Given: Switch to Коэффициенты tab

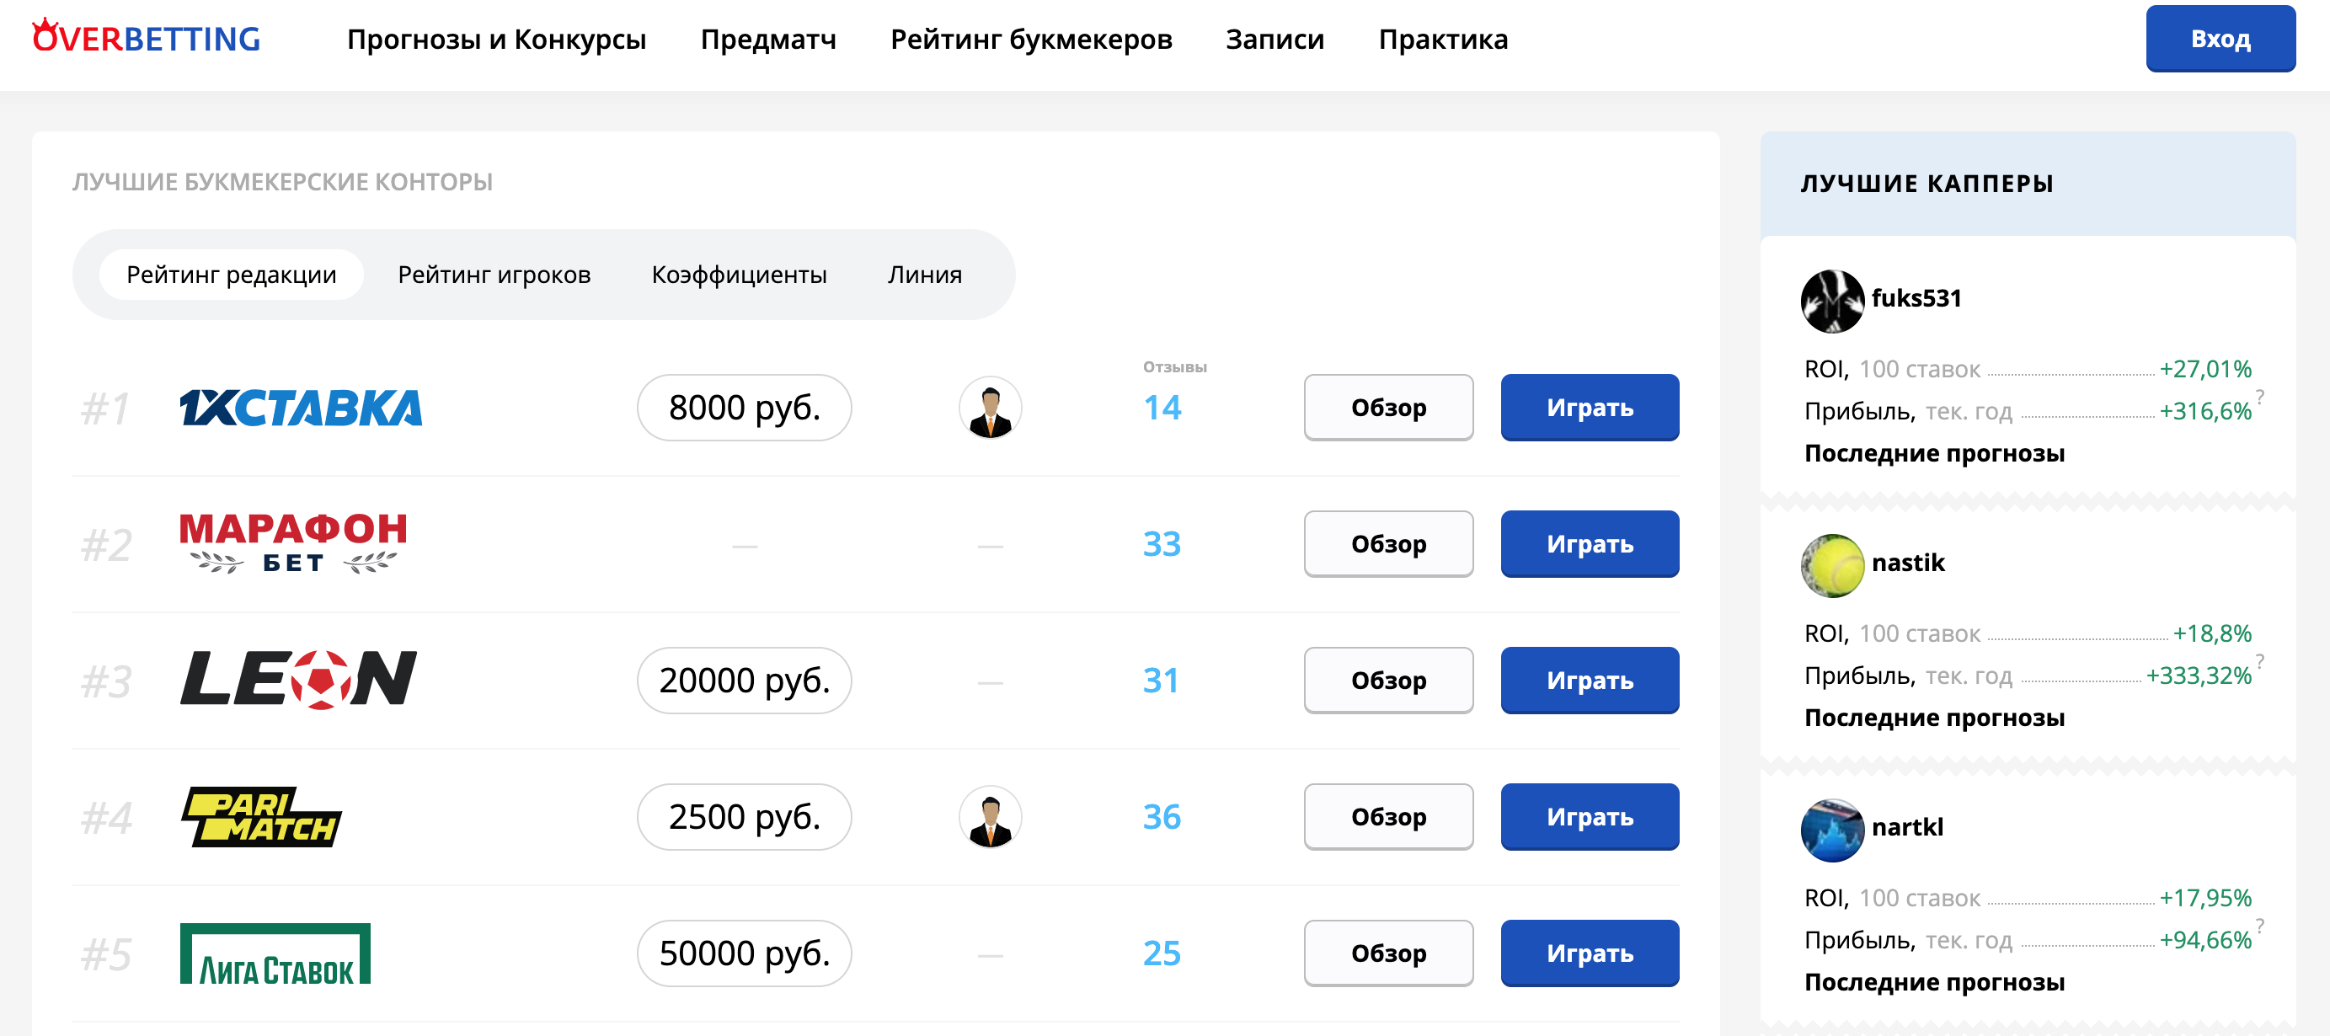Looking at the screenshot, I should tap(739, 274).
